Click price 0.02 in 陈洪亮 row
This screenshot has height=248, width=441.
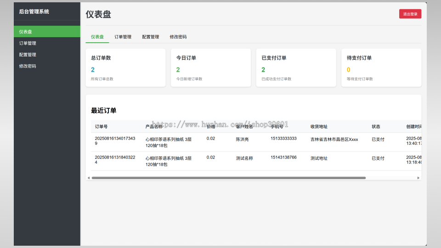[211, 138]
